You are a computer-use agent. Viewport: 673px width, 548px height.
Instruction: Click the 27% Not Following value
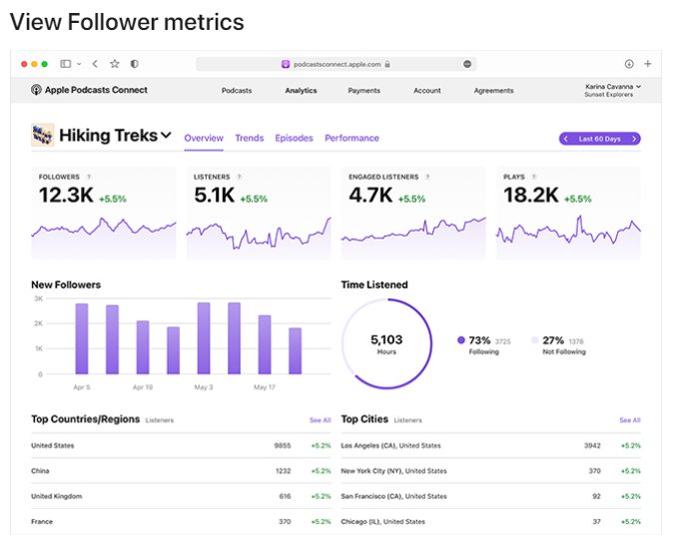click(553, 340)
